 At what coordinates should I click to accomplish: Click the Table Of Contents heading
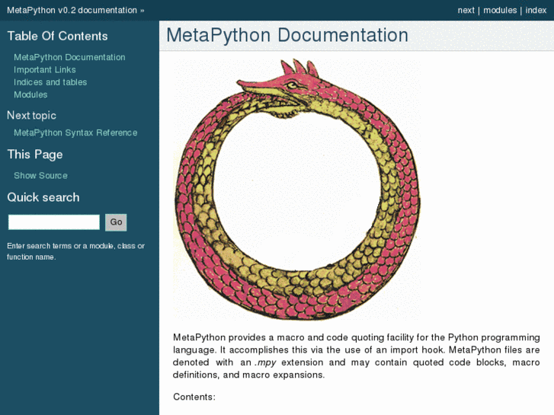click(x=57, y=36)
